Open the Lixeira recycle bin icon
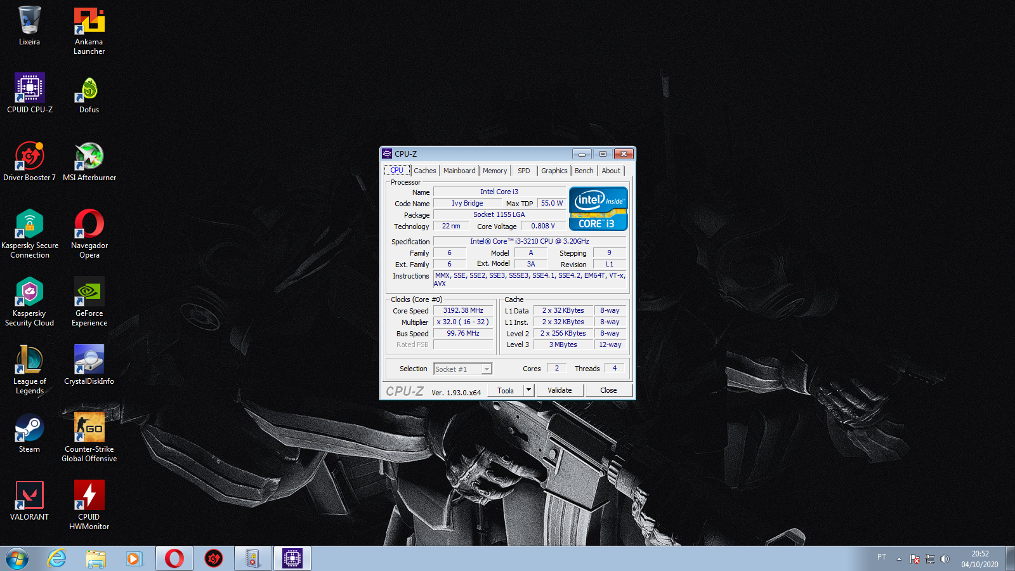Viewport: 1015px width, 571px height. (29, 25)
